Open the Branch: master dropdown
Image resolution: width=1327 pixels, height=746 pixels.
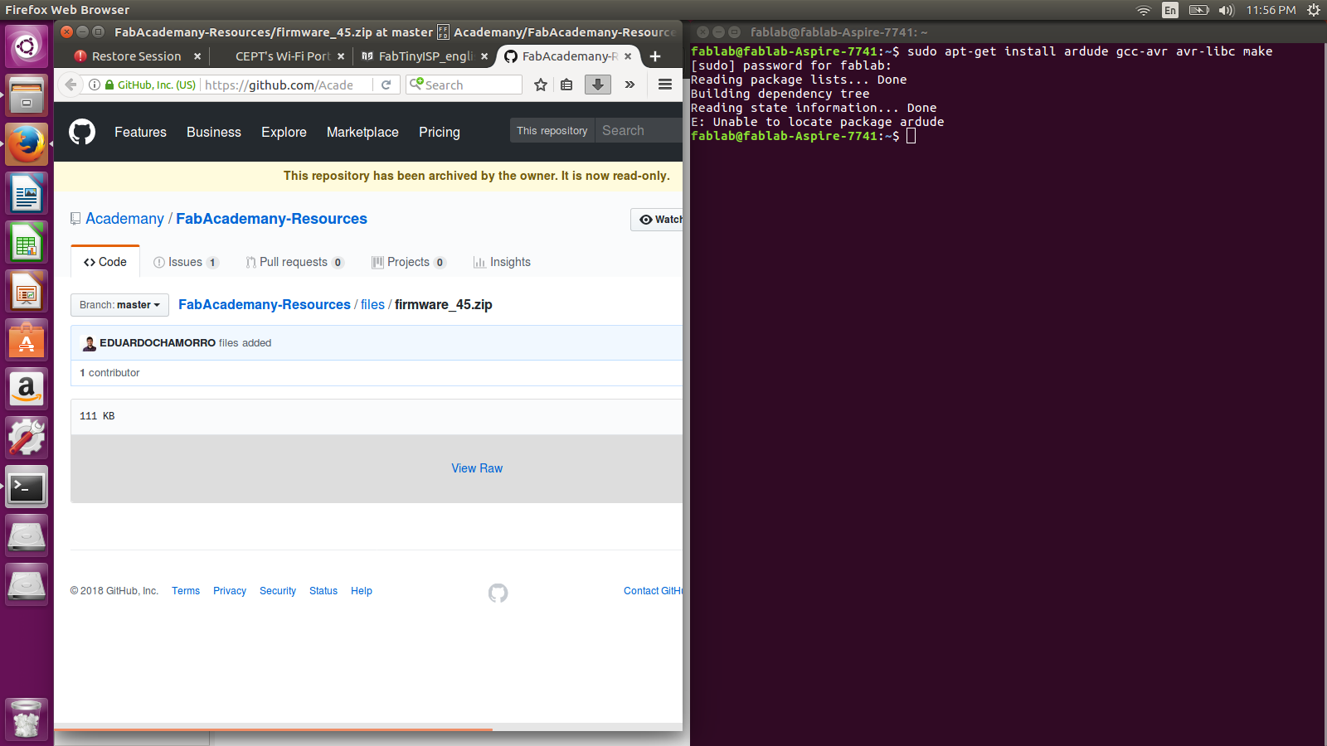coord(119,305)
